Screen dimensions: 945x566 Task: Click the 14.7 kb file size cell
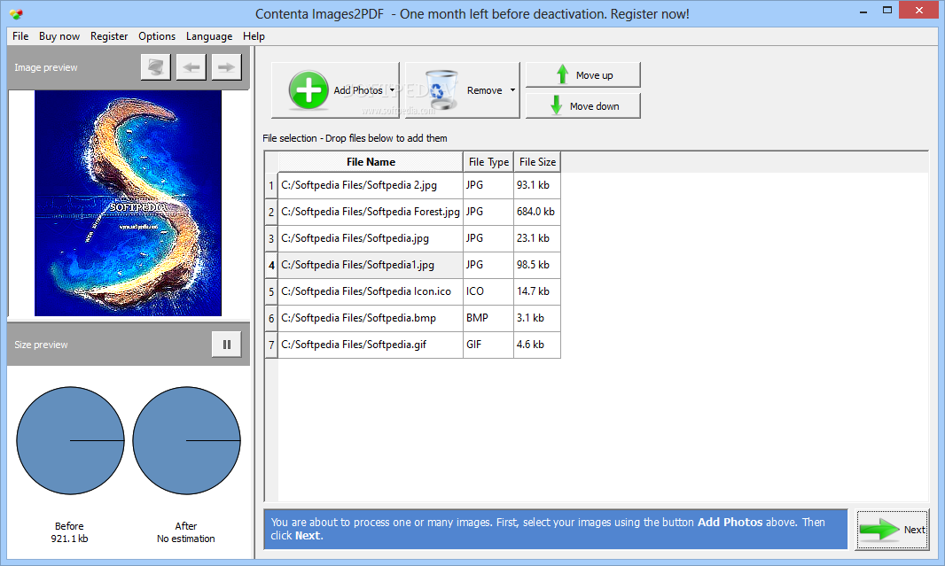tap(537, 291)
